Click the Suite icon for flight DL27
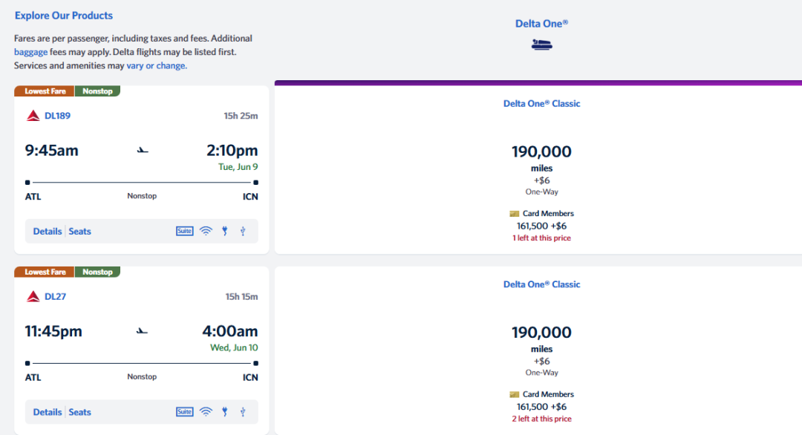 pyautogui.click(x=184, y=412)
